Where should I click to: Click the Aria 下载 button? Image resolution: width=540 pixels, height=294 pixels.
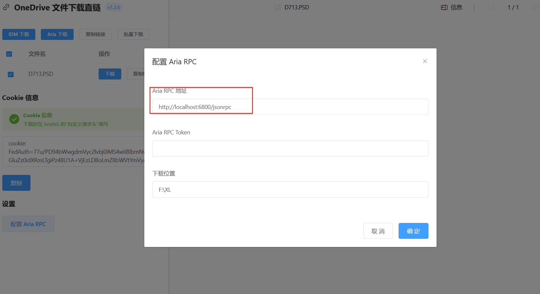point(57,34)
